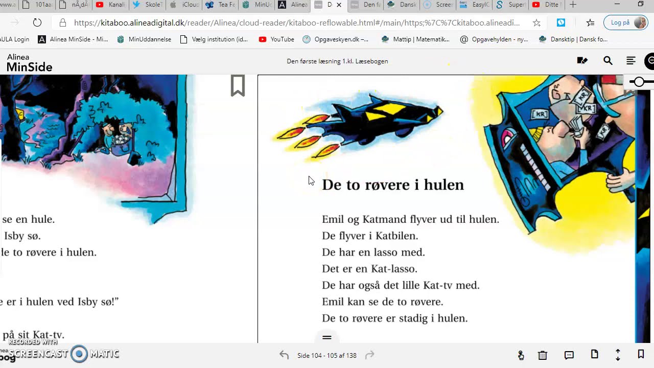Add bookmark via bottom toolbar icon
Viewport: 654px width, 368px height.
pos(641,354)
